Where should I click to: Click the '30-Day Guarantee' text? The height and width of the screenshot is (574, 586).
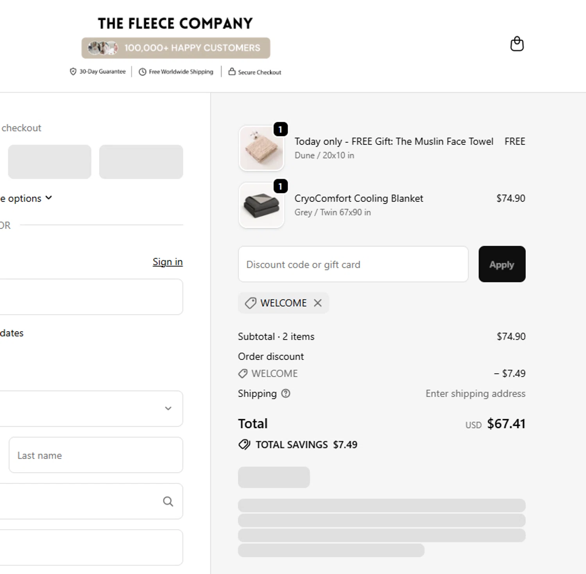103,72
